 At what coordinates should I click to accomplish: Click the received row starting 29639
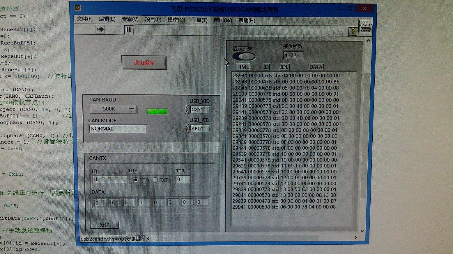coord(284,166)
